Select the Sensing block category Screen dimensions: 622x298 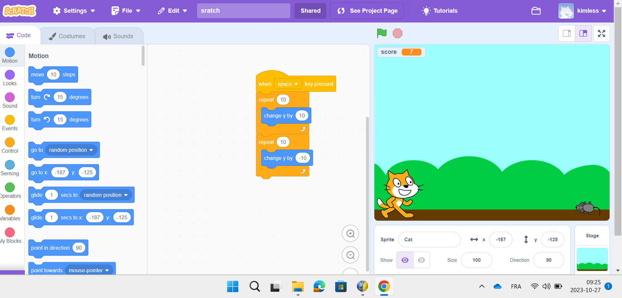pos(10,168)
